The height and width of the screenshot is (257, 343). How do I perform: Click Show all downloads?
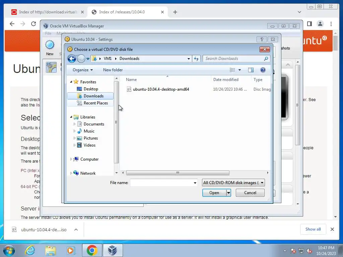point(313,229)
